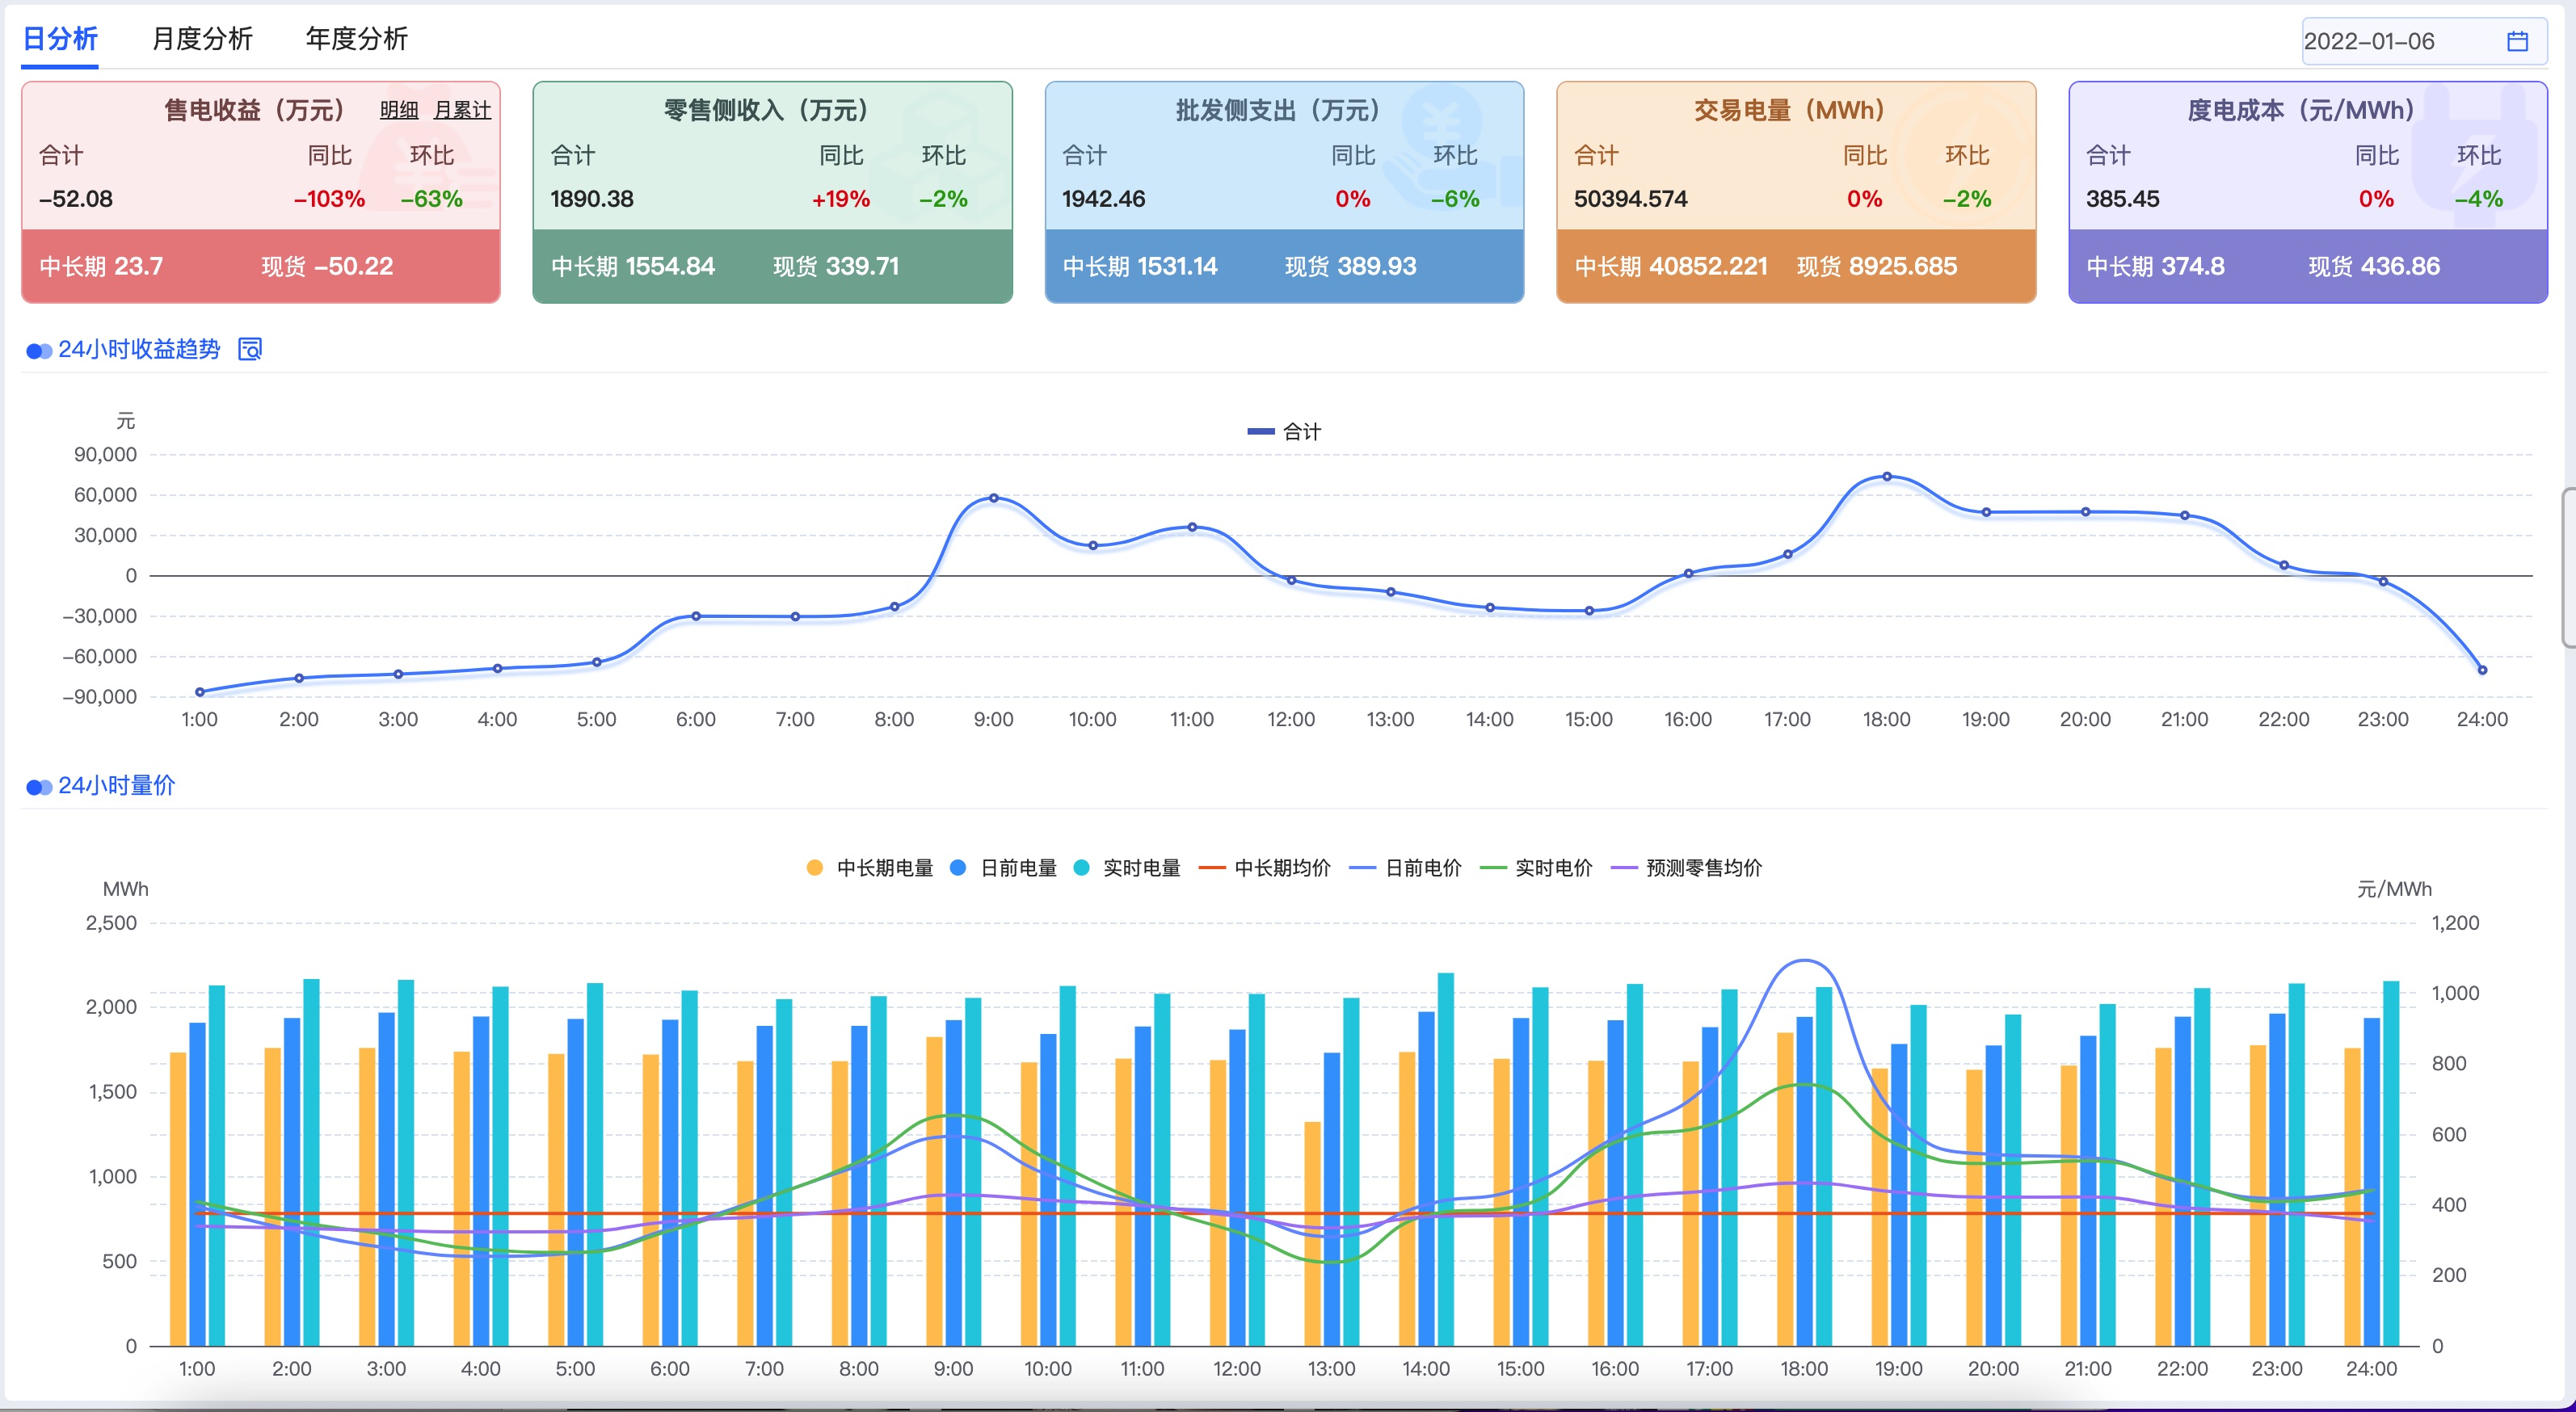Toggle the 实时电价 legend line
This screenshot has height=1412, width=2576.
1535,868
